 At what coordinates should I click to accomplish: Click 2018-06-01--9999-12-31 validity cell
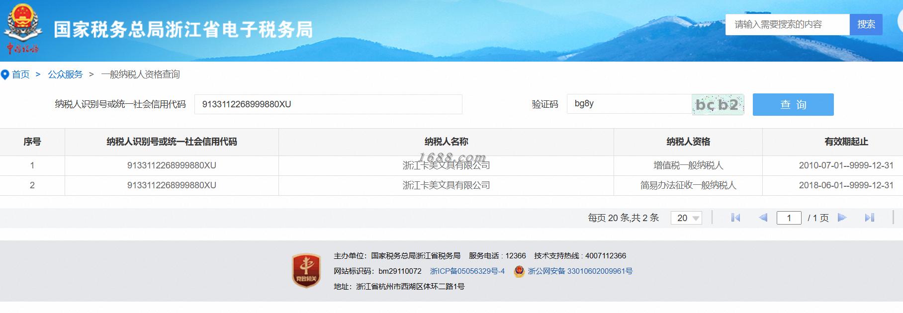coord(846,185)
